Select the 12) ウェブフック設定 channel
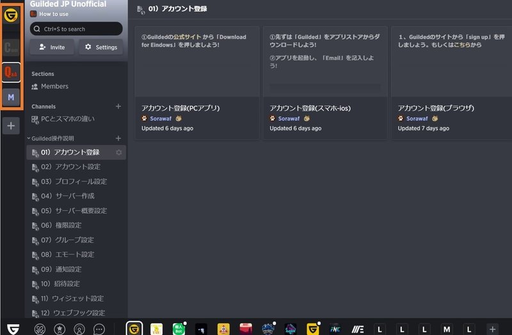Screen dimensions: 512x335 (76, 313)
